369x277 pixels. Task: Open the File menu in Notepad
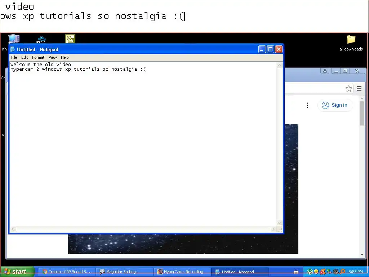14,57
